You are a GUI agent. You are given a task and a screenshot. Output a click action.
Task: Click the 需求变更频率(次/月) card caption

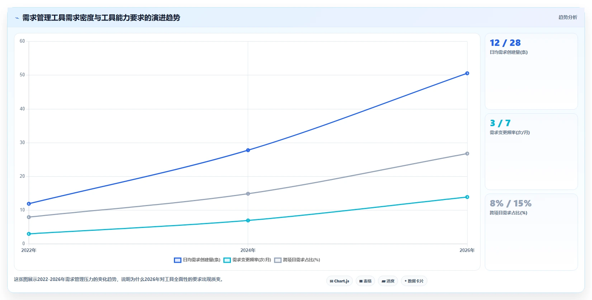510,133
